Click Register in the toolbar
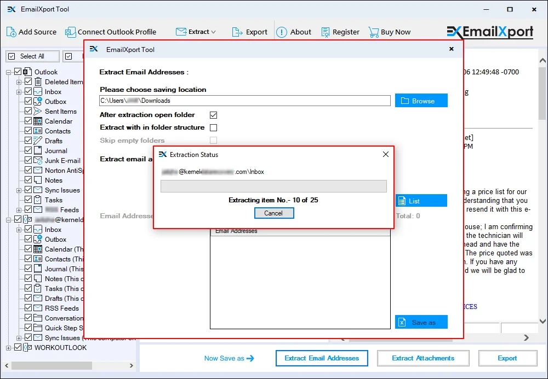The width and height of the screenshot is (548, 379). 340,32
